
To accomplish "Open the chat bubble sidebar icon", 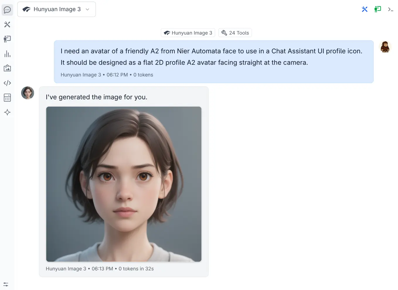I will pos(7,10).
